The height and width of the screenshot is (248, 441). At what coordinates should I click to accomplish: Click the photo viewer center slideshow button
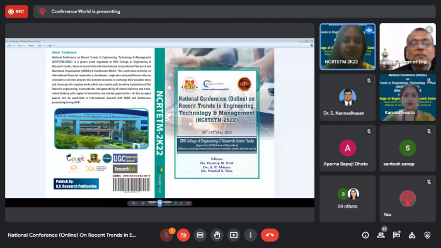click(x=160, y=203)
